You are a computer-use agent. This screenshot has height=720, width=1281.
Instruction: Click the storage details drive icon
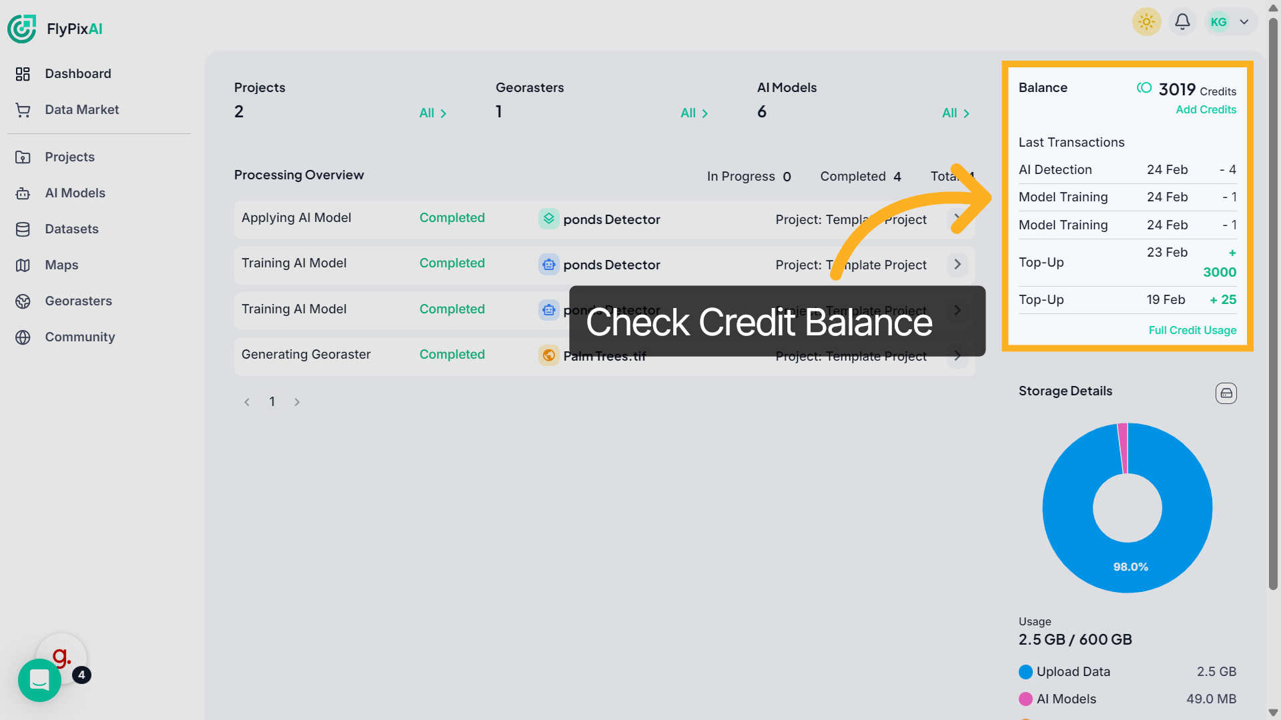click(x=1226, y=393)
